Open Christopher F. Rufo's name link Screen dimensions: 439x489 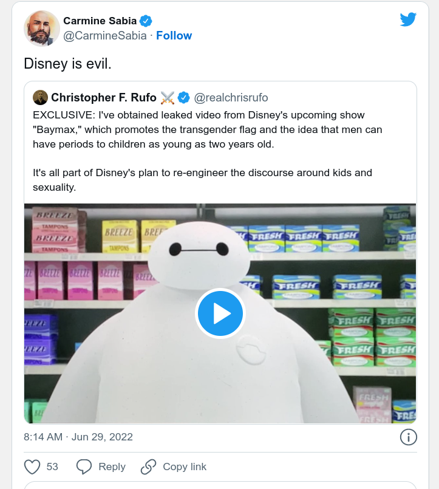tap(104, 98)
